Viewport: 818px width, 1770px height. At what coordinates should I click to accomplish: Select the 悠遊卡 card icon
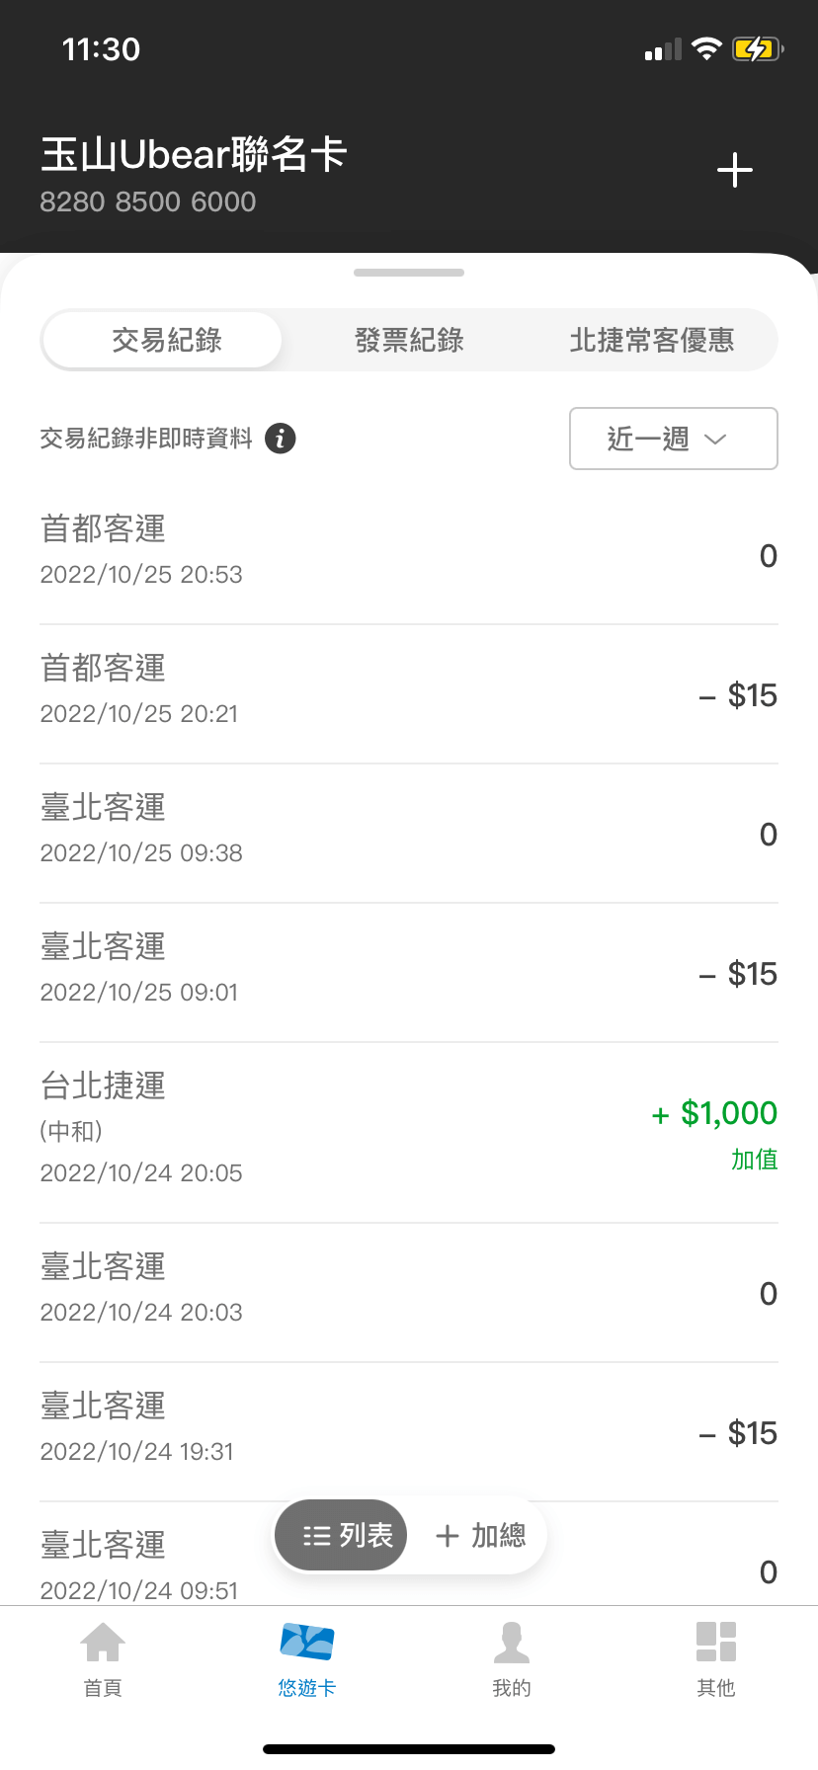(x=307, y=1643)
